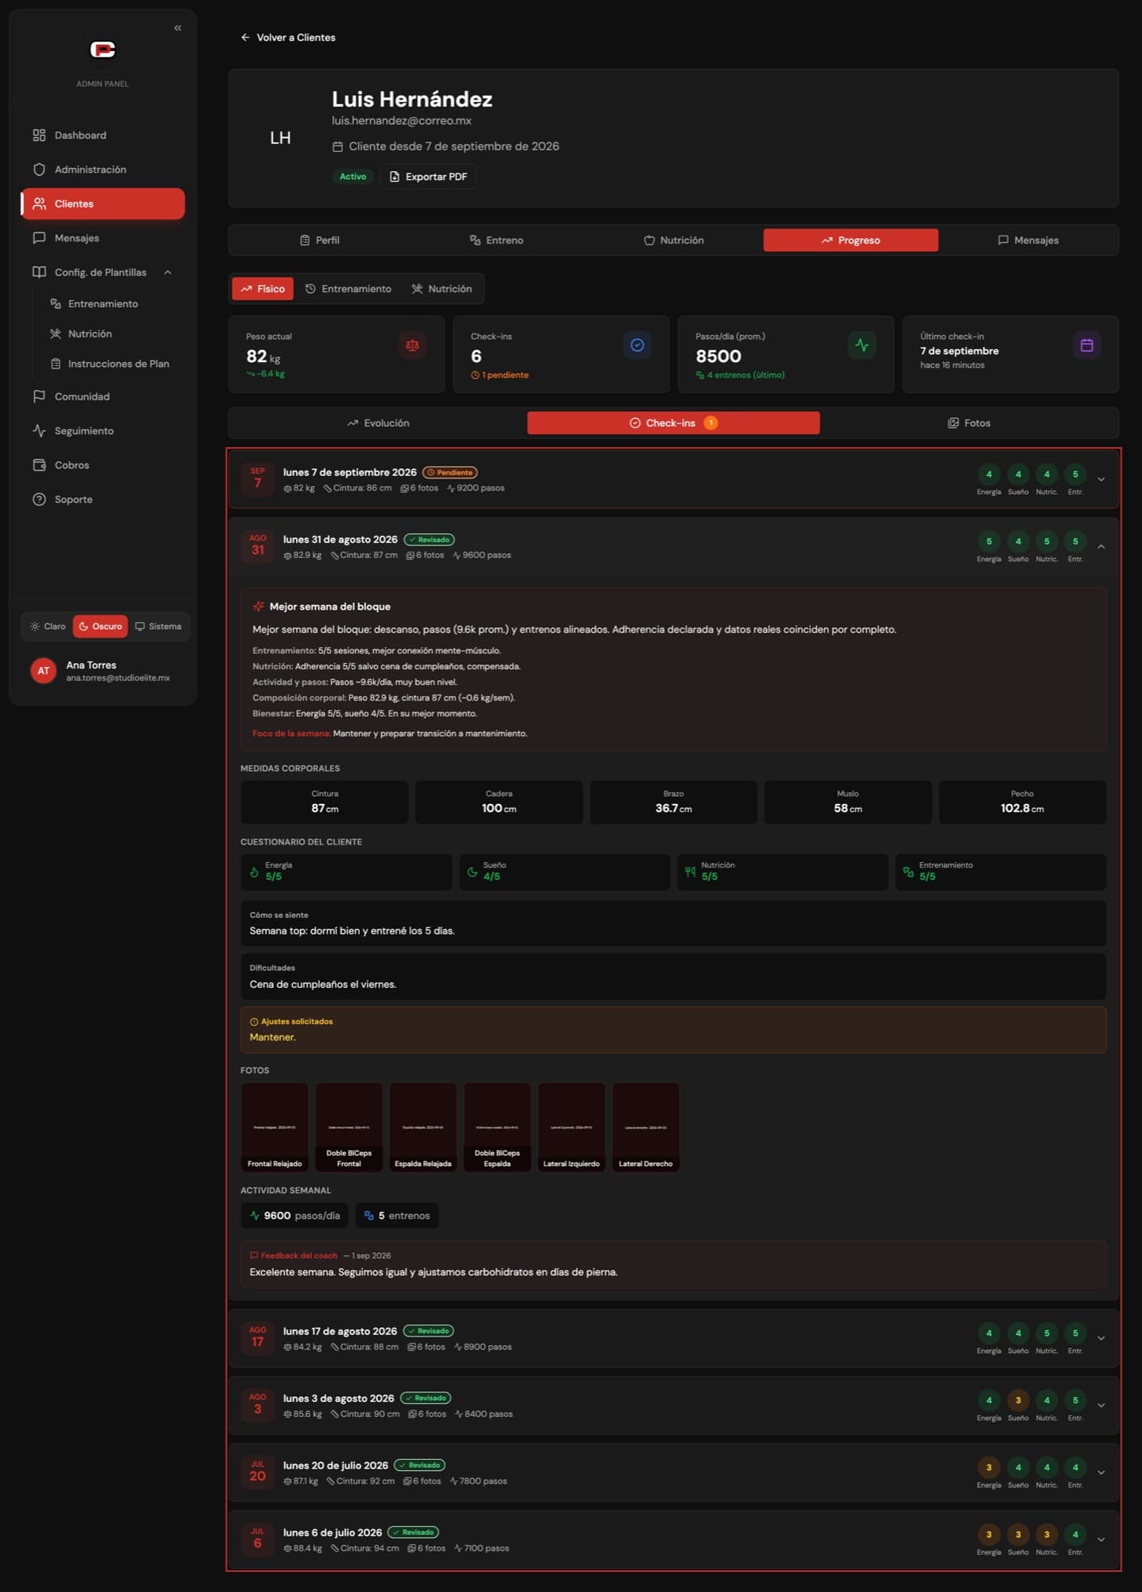Open Soporte in the sidebar
1142x1592 pixels.
pyautogui.click(x=103, y=499)
